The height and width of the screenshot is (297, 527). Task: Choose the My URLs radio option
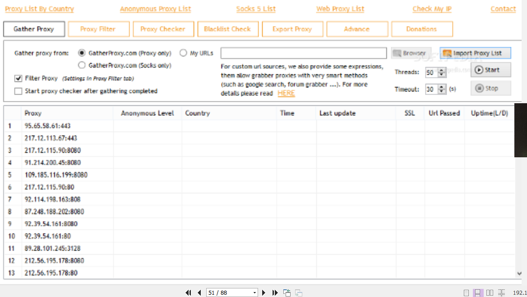coord(183,53)
